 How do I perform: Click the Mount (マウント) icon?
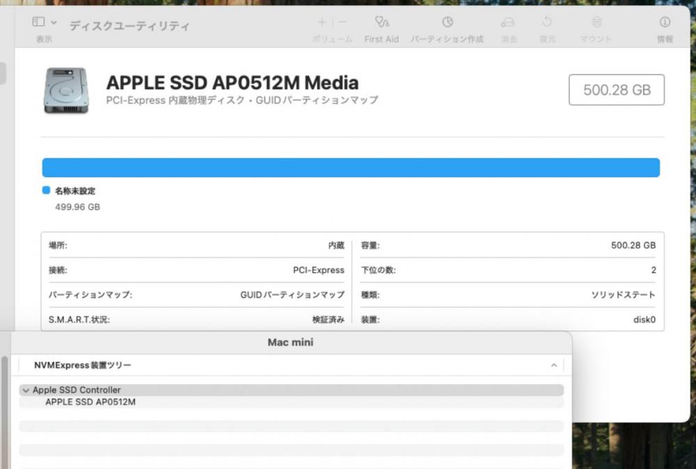click(x=596, y=22)
